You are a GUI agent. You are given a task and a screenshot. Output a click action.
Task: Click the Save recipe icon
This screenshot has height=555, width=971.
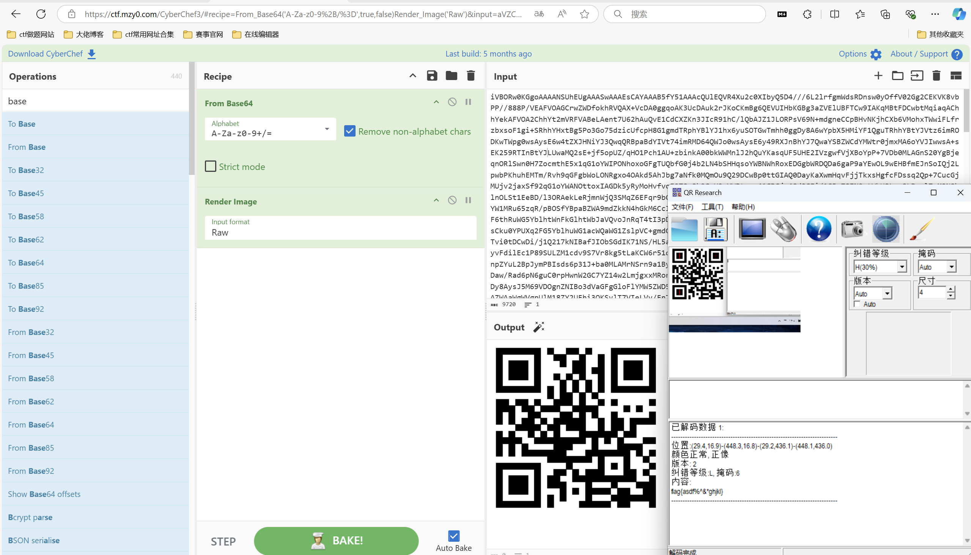431,76
